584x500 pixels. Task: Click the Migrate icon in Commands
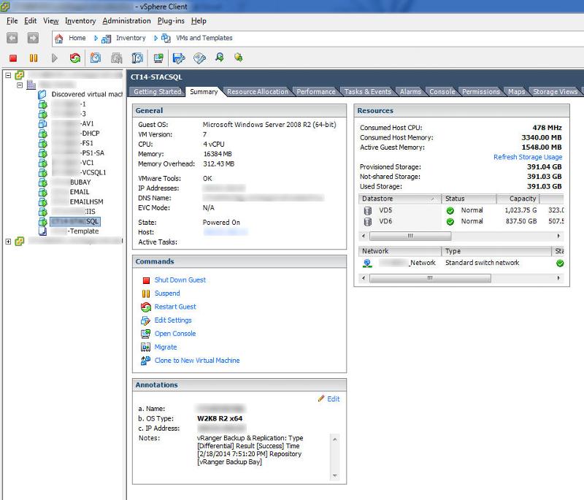[x=145, y=347]
